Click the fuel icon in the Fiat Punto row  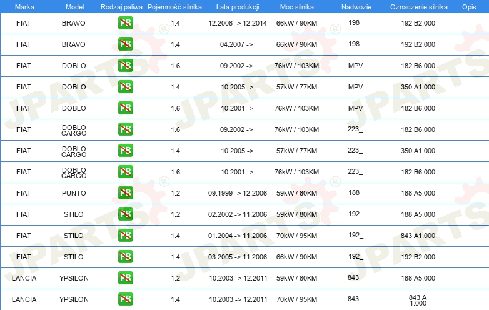125,193
